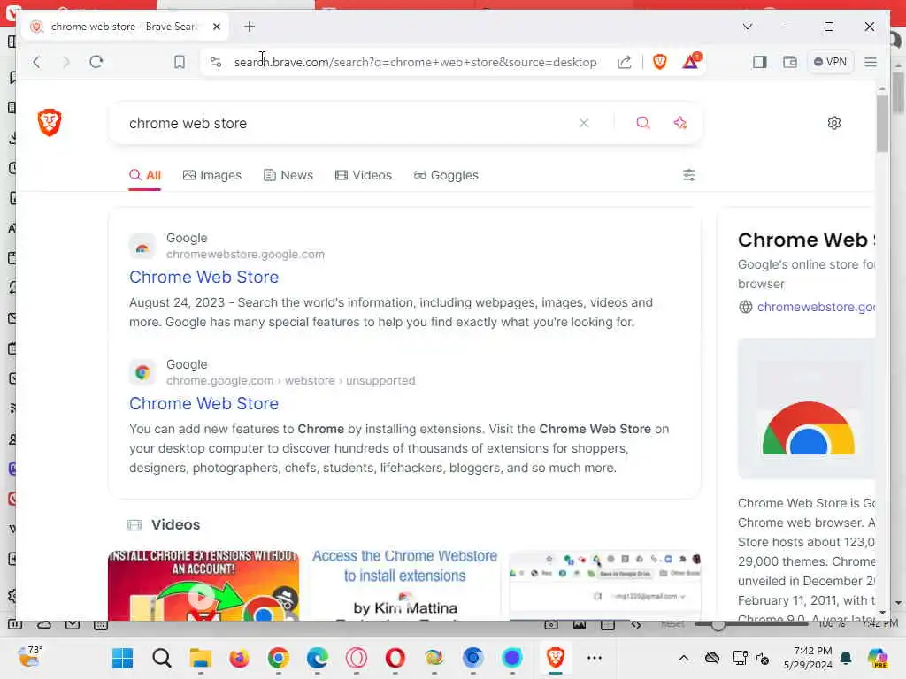The height and width of the screenshot is (679, 906).
Task: Switch to the Images tab
Action: [212, 175]
